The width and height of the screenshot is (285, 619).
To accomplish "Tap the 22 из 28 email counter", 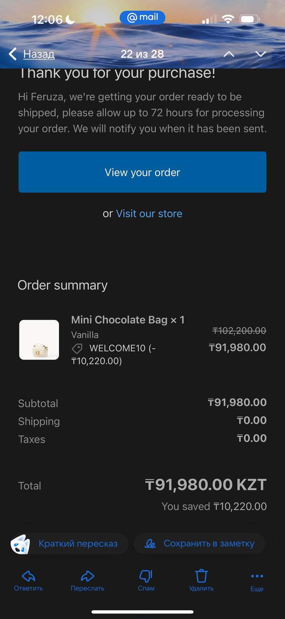I will (142, 54).
